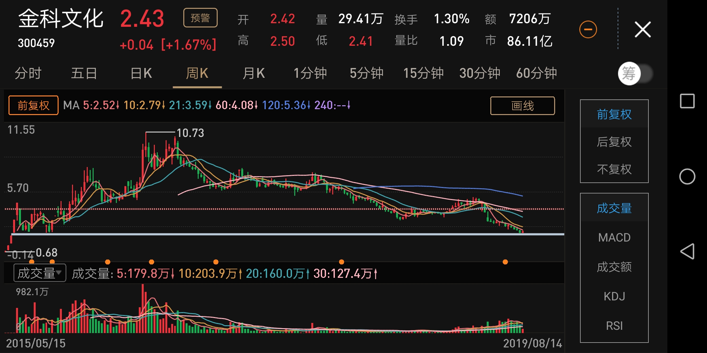Activate the 画线 drawing tool

(522, 106)
